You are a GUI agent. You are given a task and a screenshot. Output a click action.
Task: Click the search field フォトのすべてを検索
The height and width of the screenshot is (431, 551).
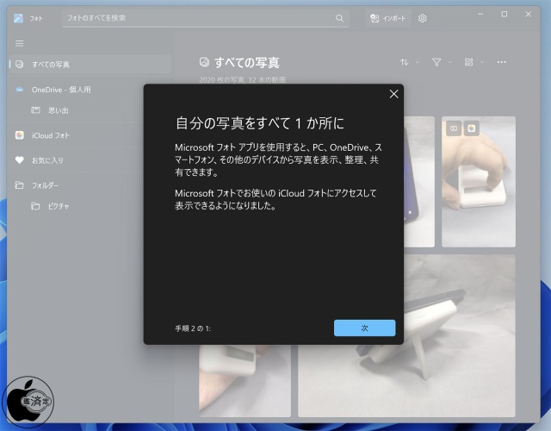click(206, 18)
